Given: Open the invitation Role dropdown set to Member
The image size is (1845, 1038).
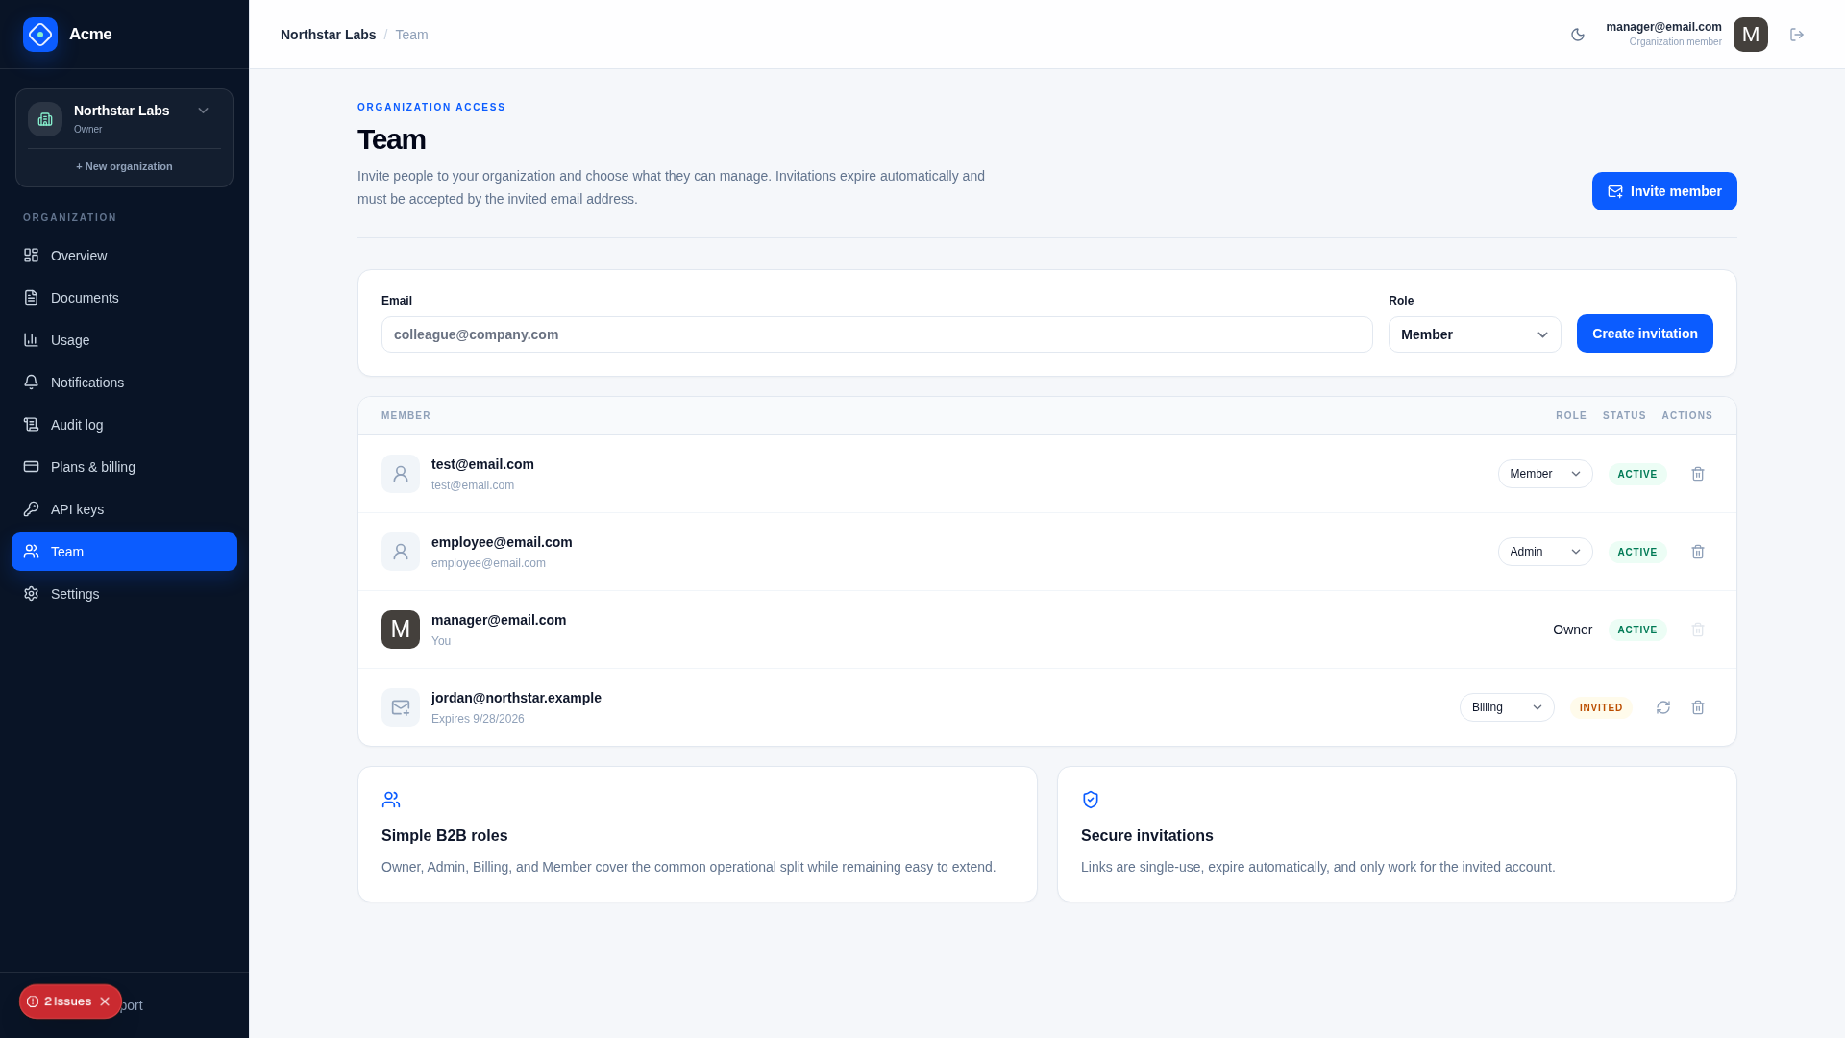Looking at the screenshot, I should (1474, 334).
